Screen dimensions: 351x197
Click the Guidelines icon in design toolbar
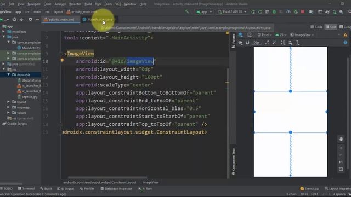pos(298,43)
